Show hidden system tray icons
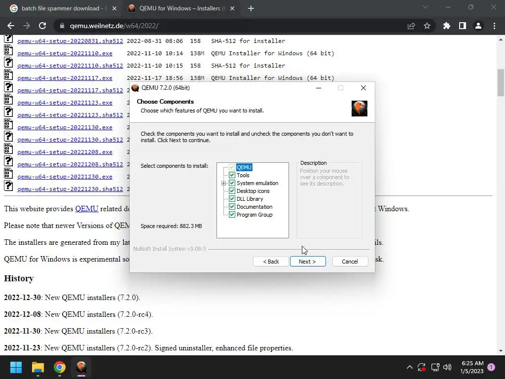 click(410, 367)
